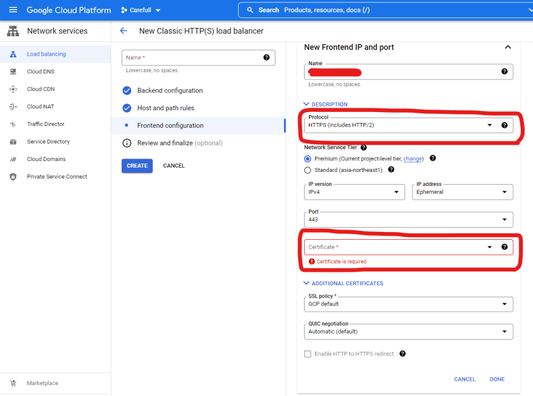Click the Cloud CDN sidebar icon
Image resolution: width=533 pixels, height=396 pixels.
click(13, 89)
